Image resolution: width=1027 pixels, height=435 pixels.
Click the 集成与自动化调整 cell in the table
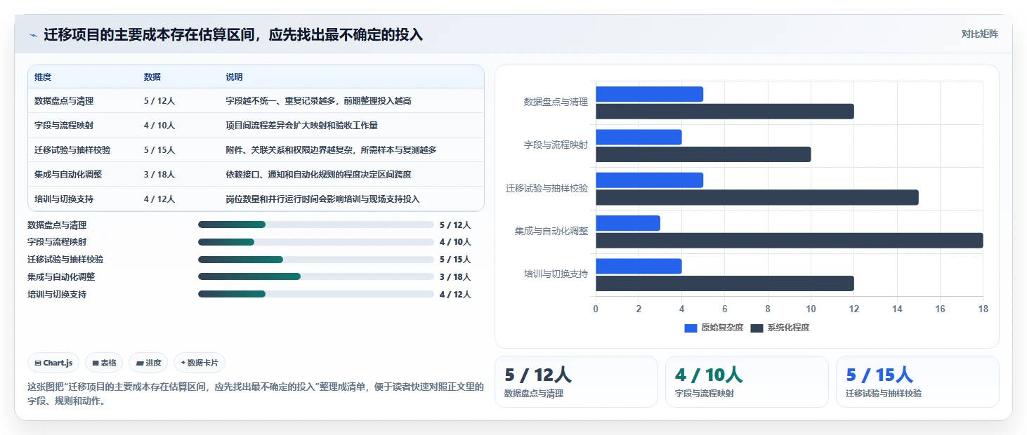coord(68,175)
